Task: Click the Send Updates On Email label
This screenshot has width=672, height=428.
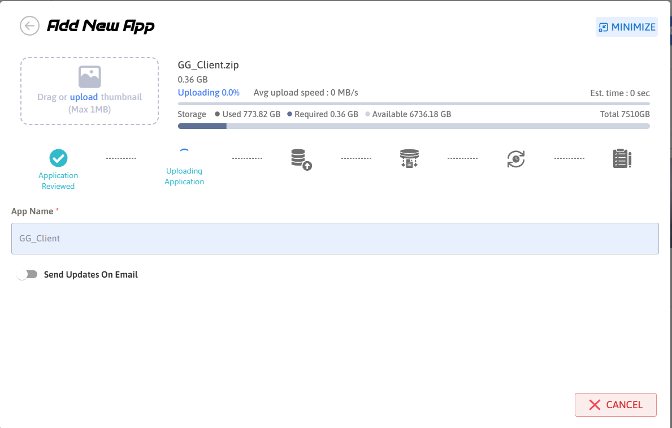Action: click(x=91, y=275)
